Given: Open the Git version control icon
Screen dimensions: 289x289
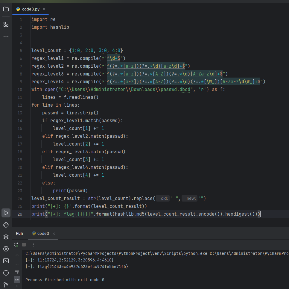Looking at the screenshot, I should 6,285.
